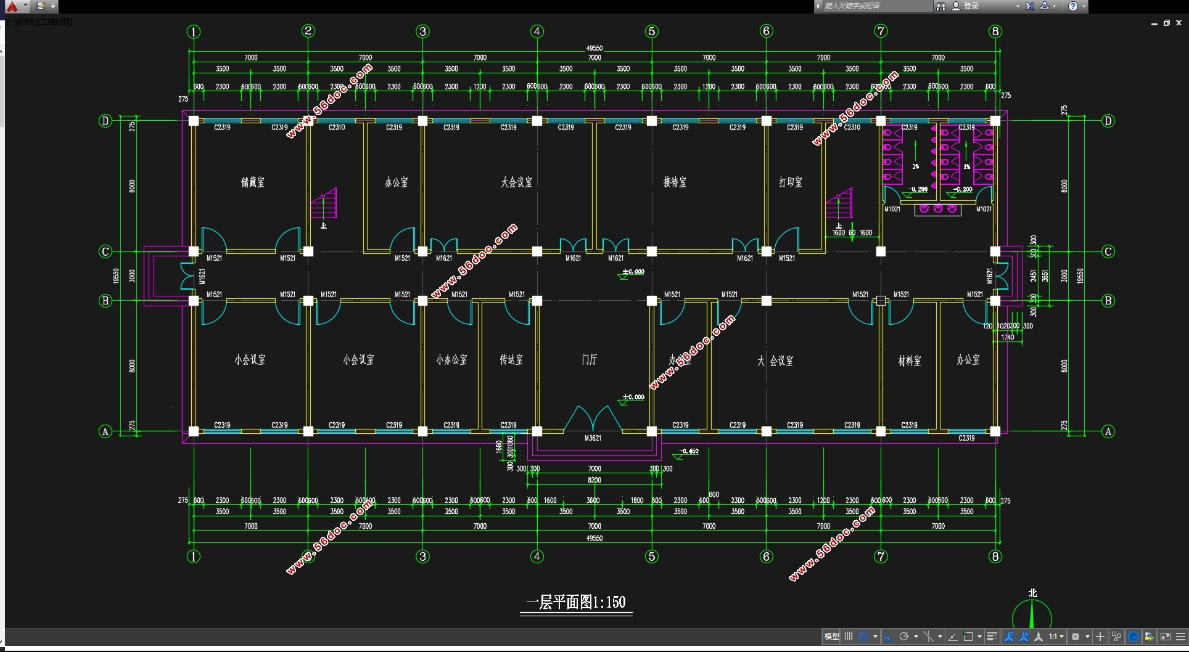Click the Save As icon in quick access

(41, 6)
